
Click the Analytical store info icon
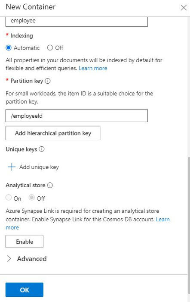50,185
